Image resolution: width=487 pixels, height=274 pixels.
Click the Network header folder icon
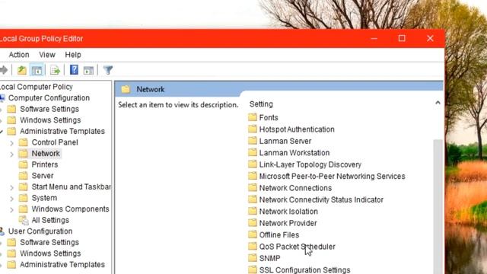(126, 90)
